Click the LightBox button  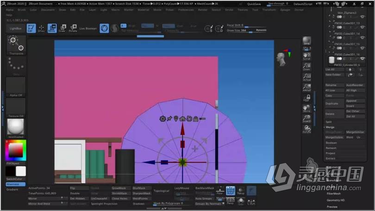tap(16, 28)
